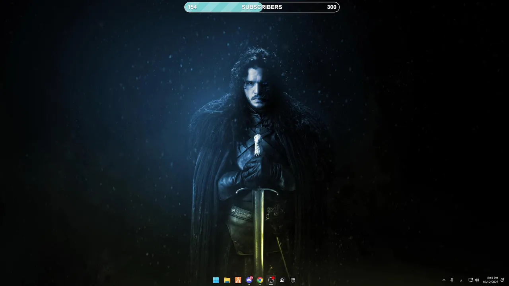The width and height of the screenshot is (509, 286).
Task: Open Discord from the taskbar
Action: click(249, 280)
